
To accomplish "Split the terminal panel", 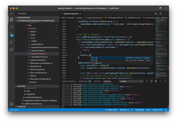I will [x=152, y=81].
